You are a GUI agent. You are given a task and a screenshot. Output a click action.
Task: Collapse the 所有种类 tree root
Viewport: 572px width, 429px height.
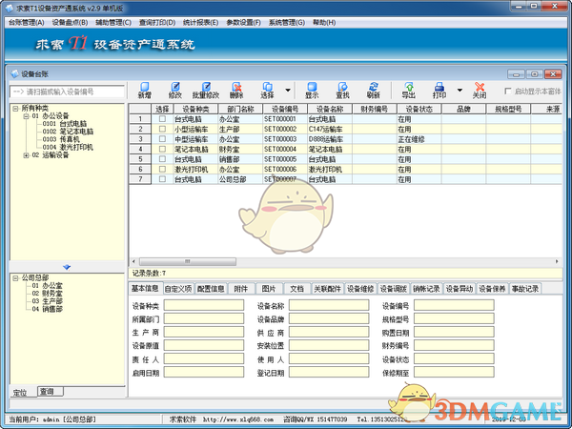15,109
